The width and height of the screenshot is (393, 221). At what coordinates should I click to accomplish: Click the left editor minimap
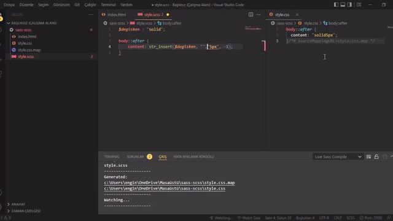coord(253,28)
